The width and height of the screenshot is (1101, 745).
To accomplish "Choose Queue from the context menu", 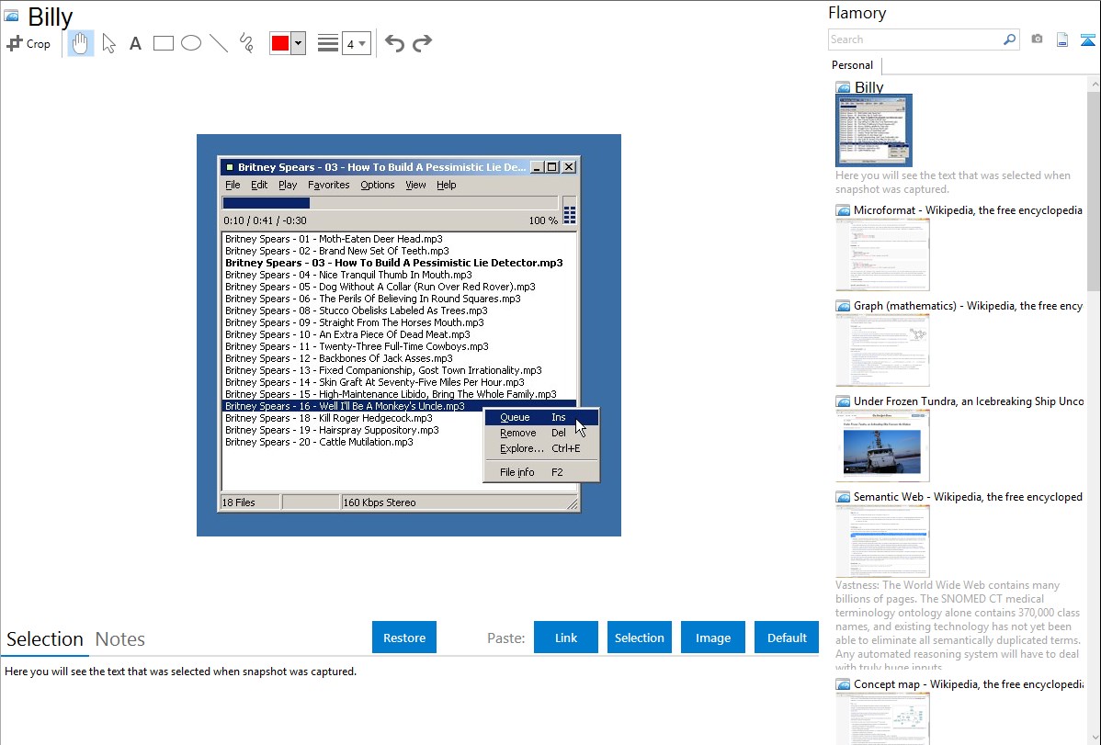I will pos(541,417).
